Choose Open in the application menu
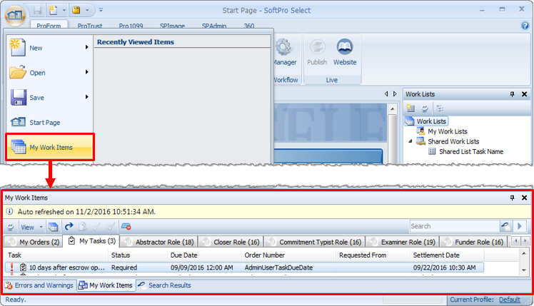The height and width of the screenshot is (306, 534). (x=49, y=73)
